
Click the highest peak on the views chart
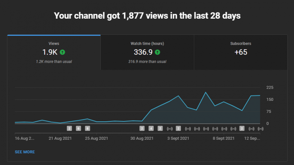coord(205,92)
